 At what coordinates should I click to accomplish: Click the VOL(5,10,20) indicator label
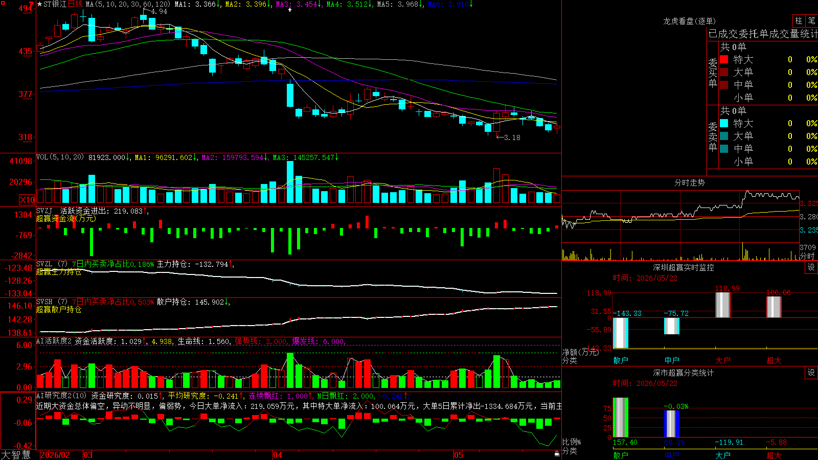coord(60,157)
